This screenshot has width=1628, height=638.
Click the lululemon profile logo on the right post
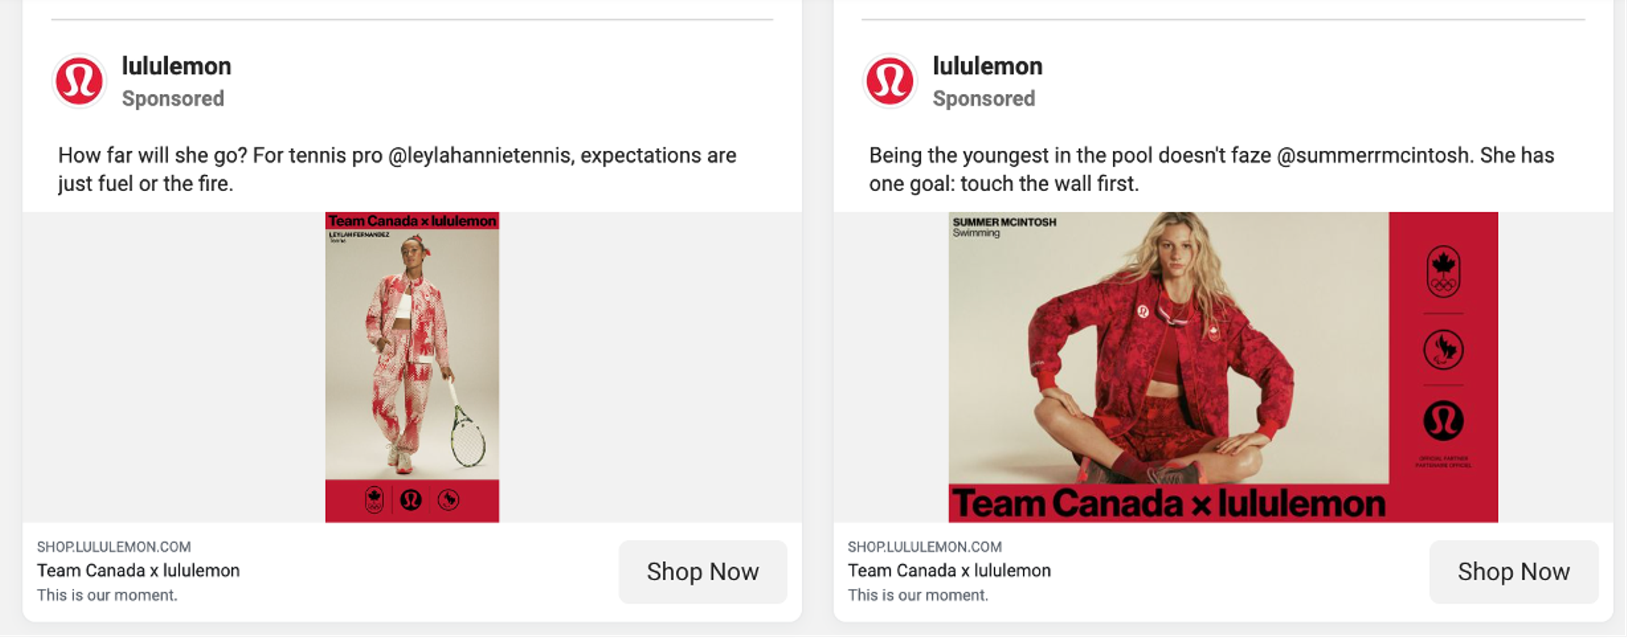tap(891, 80)
